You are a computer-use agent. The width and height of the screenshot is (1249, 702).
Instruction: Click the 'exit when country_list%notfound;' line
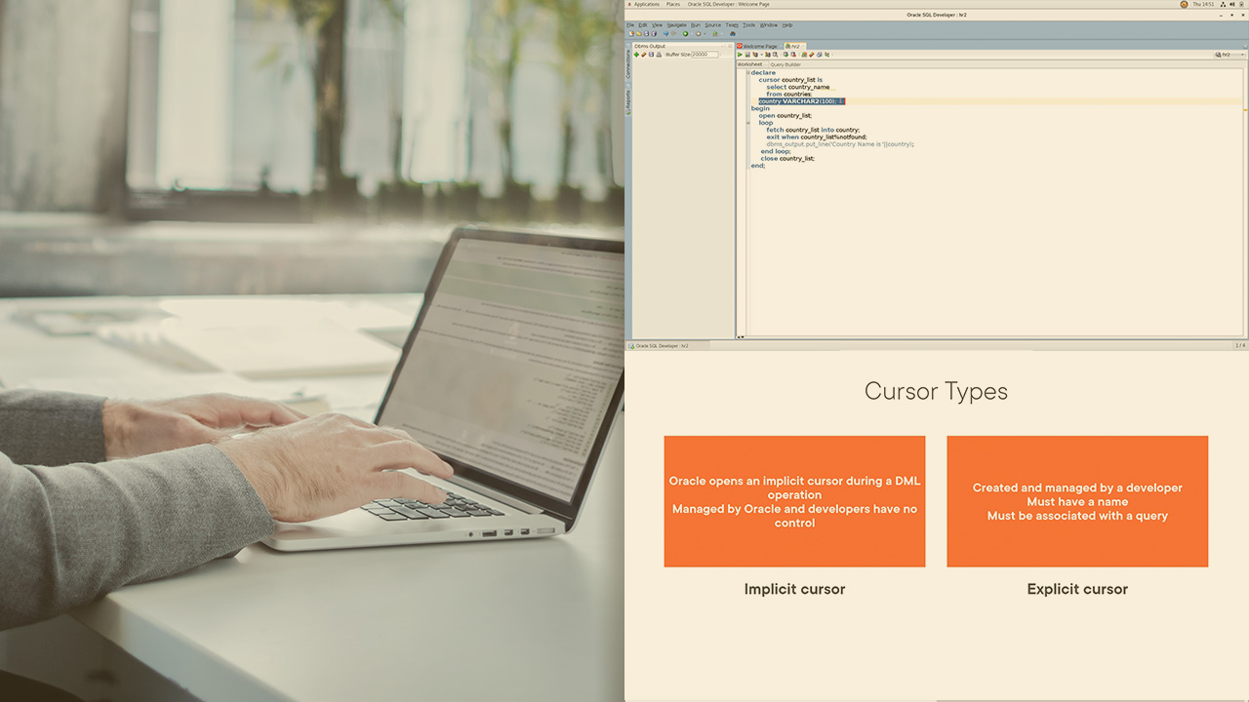817,136
